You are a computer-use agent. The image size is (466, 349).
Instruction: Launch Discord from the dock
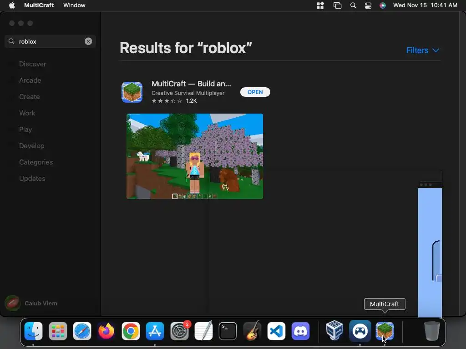[300, 331]
